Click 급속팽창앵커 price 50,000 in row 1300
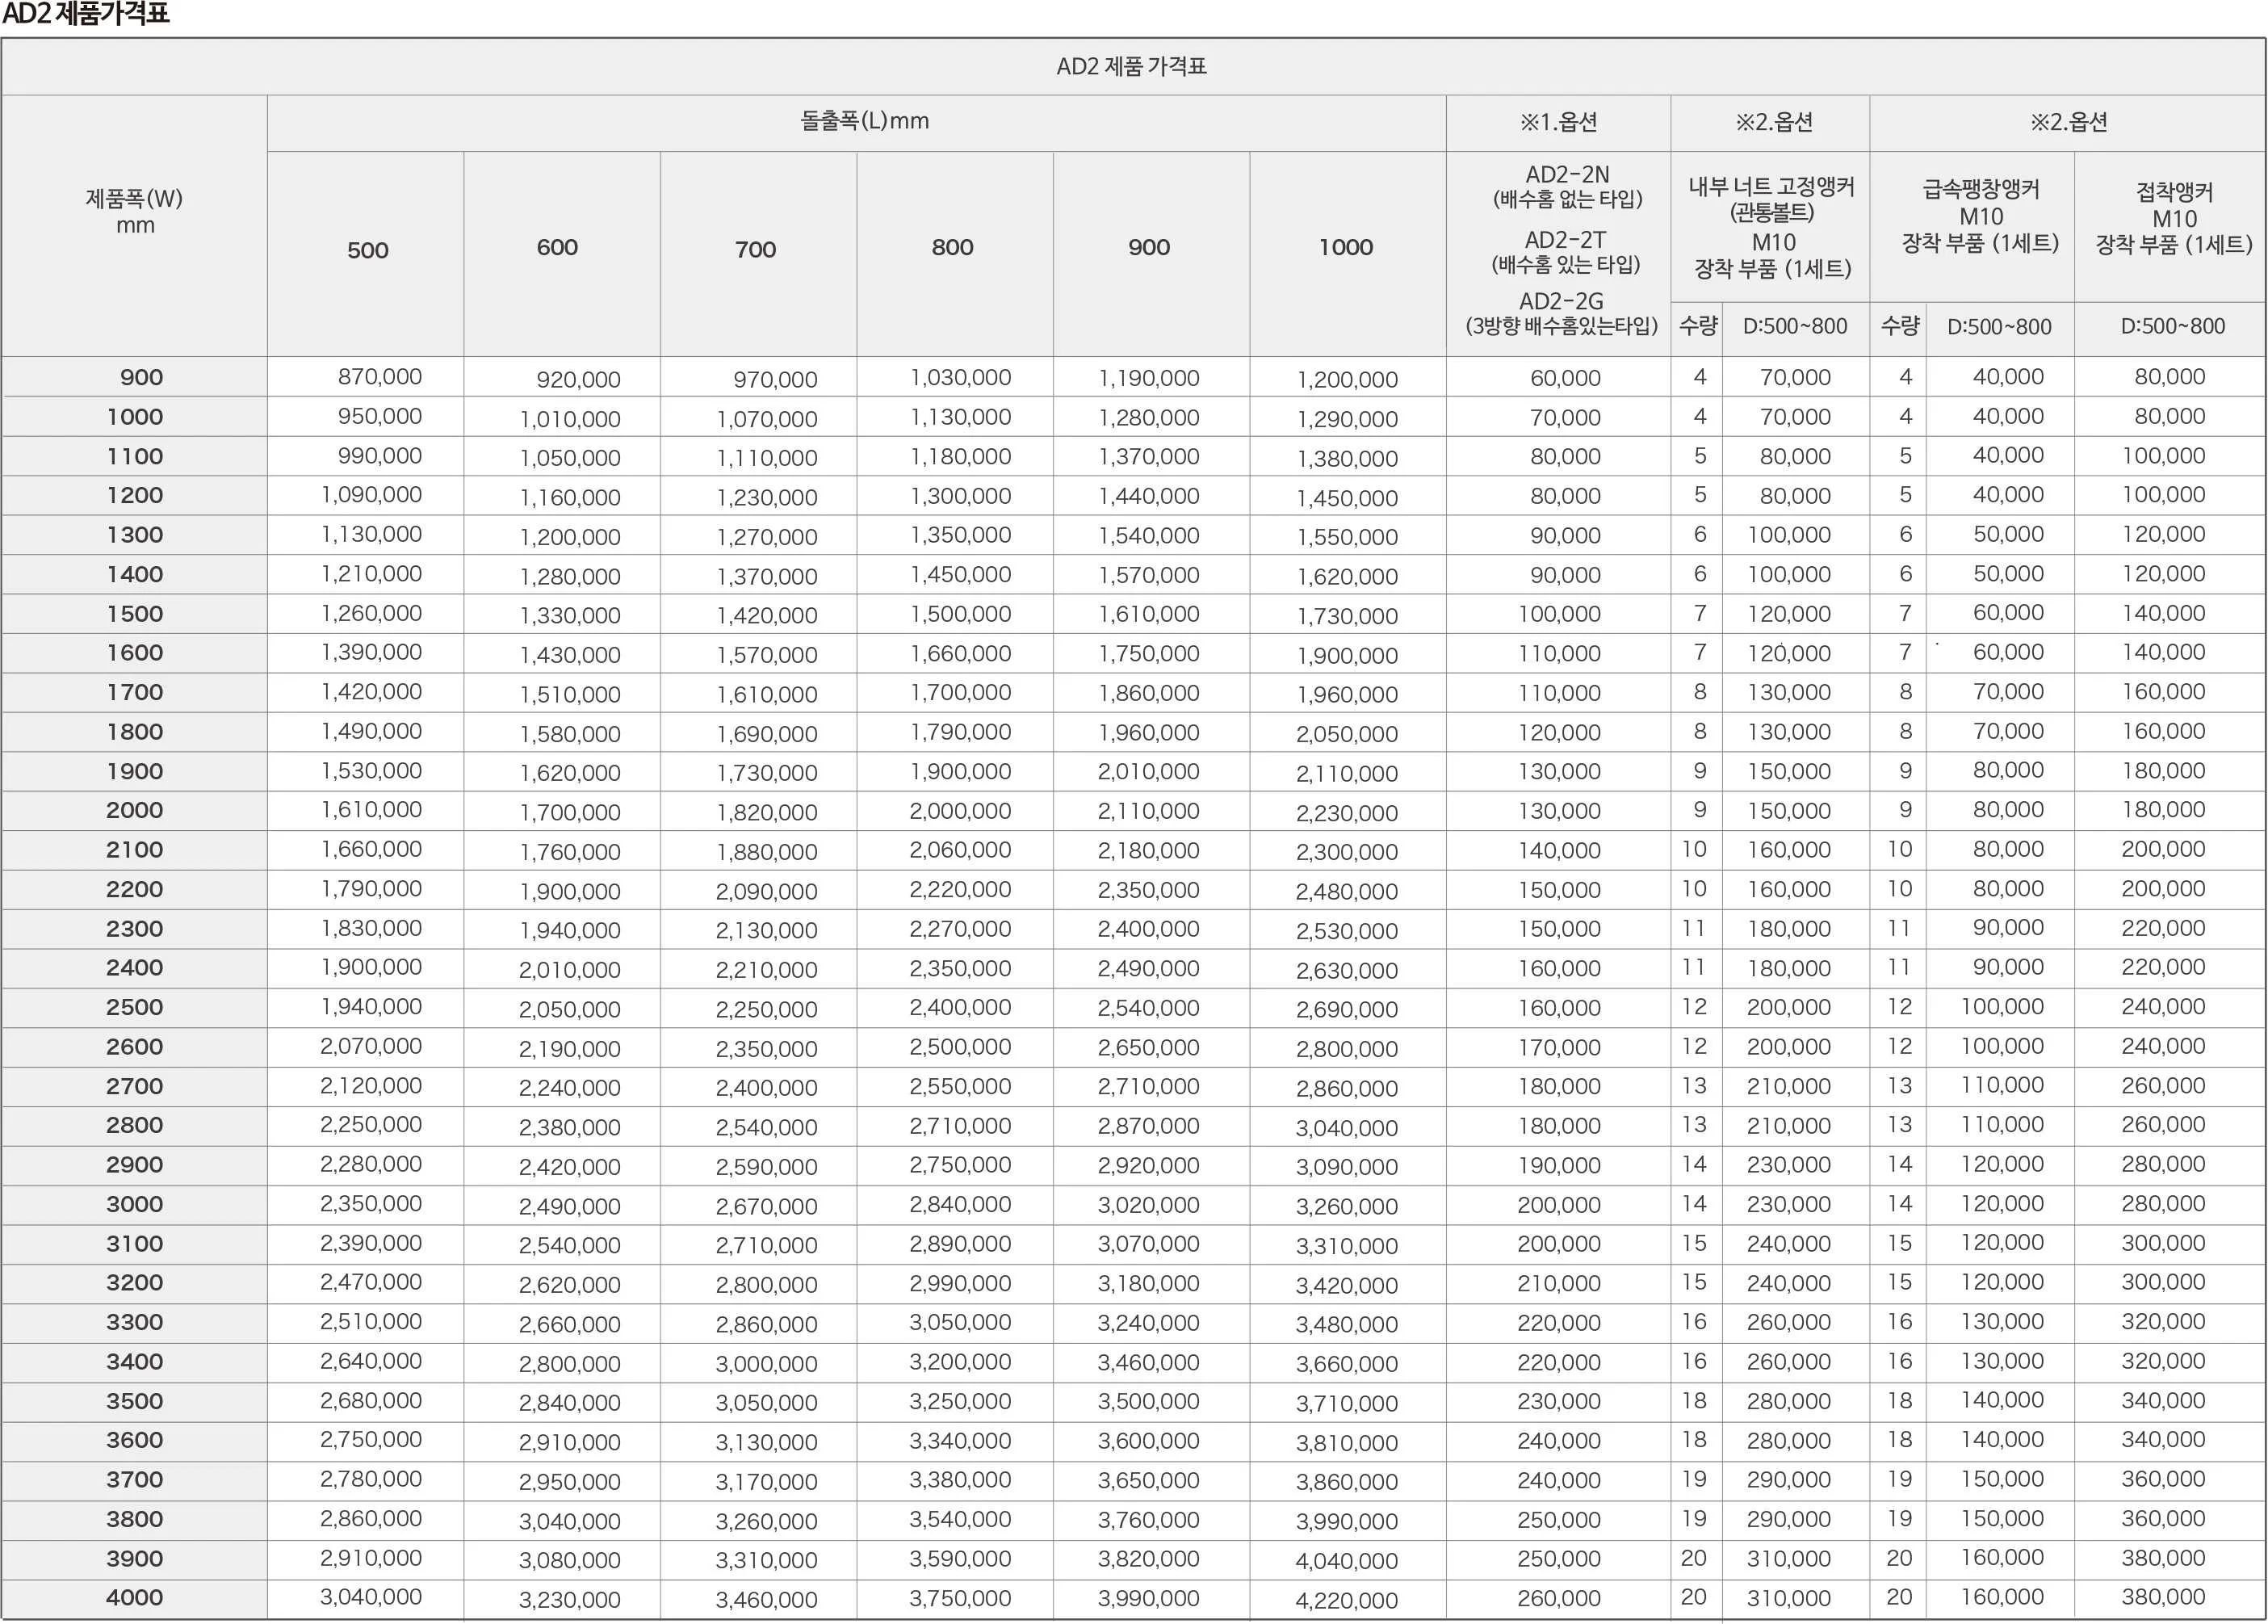 coord(2009,535)
